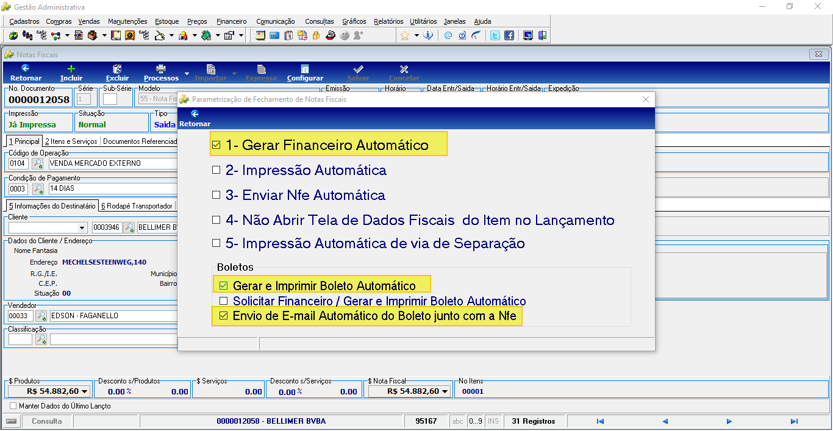Click the yellow calendar icon in toolbar
This screenshot has width=833, height=431.
click(260, 35)
